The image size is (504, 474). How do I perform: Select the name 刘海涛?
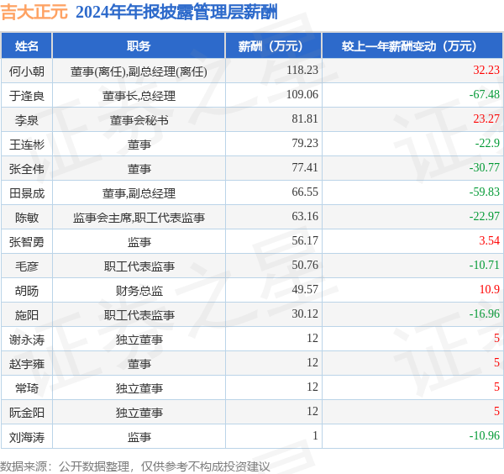point(27,437)
